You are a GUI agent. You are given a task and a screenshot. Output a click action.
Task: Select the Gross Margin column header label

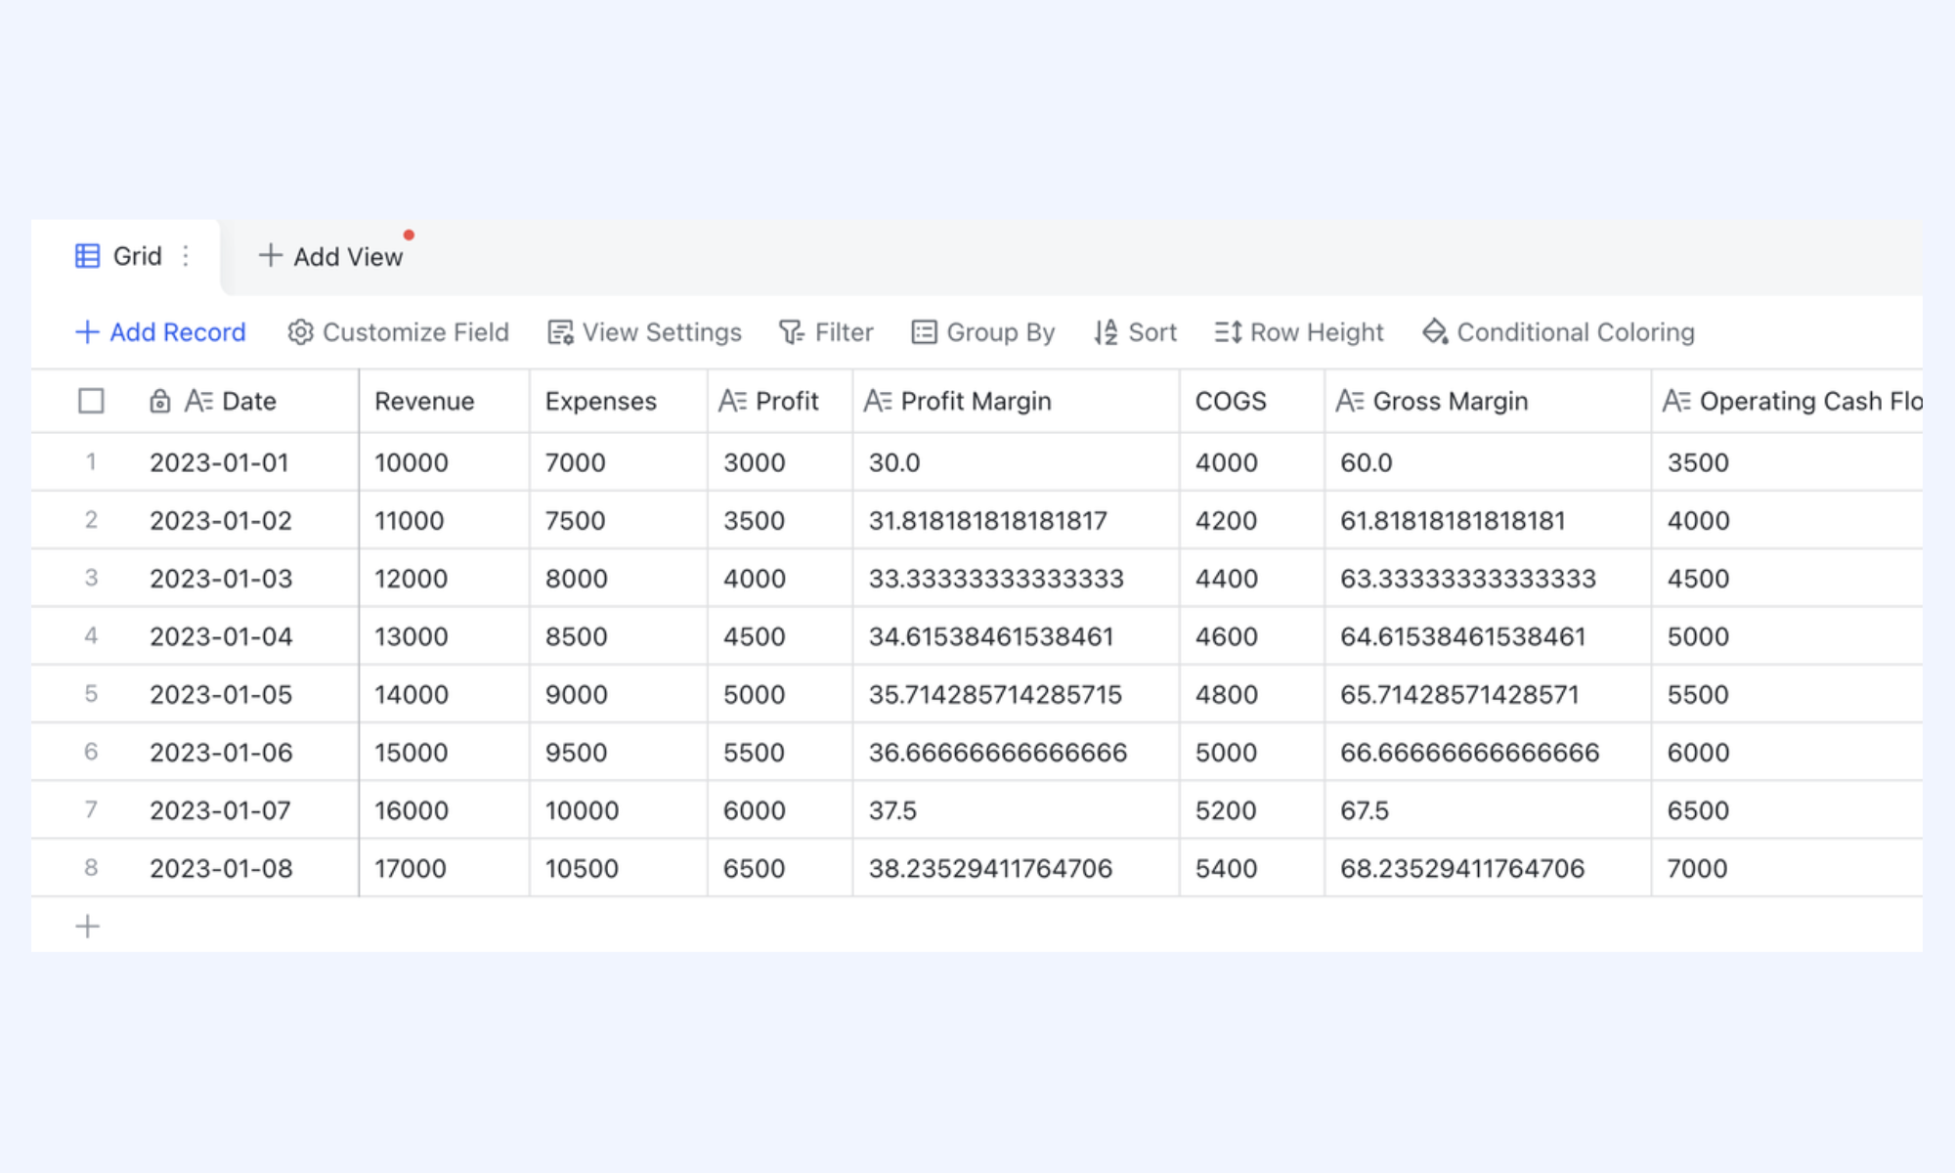(1451, 401)
